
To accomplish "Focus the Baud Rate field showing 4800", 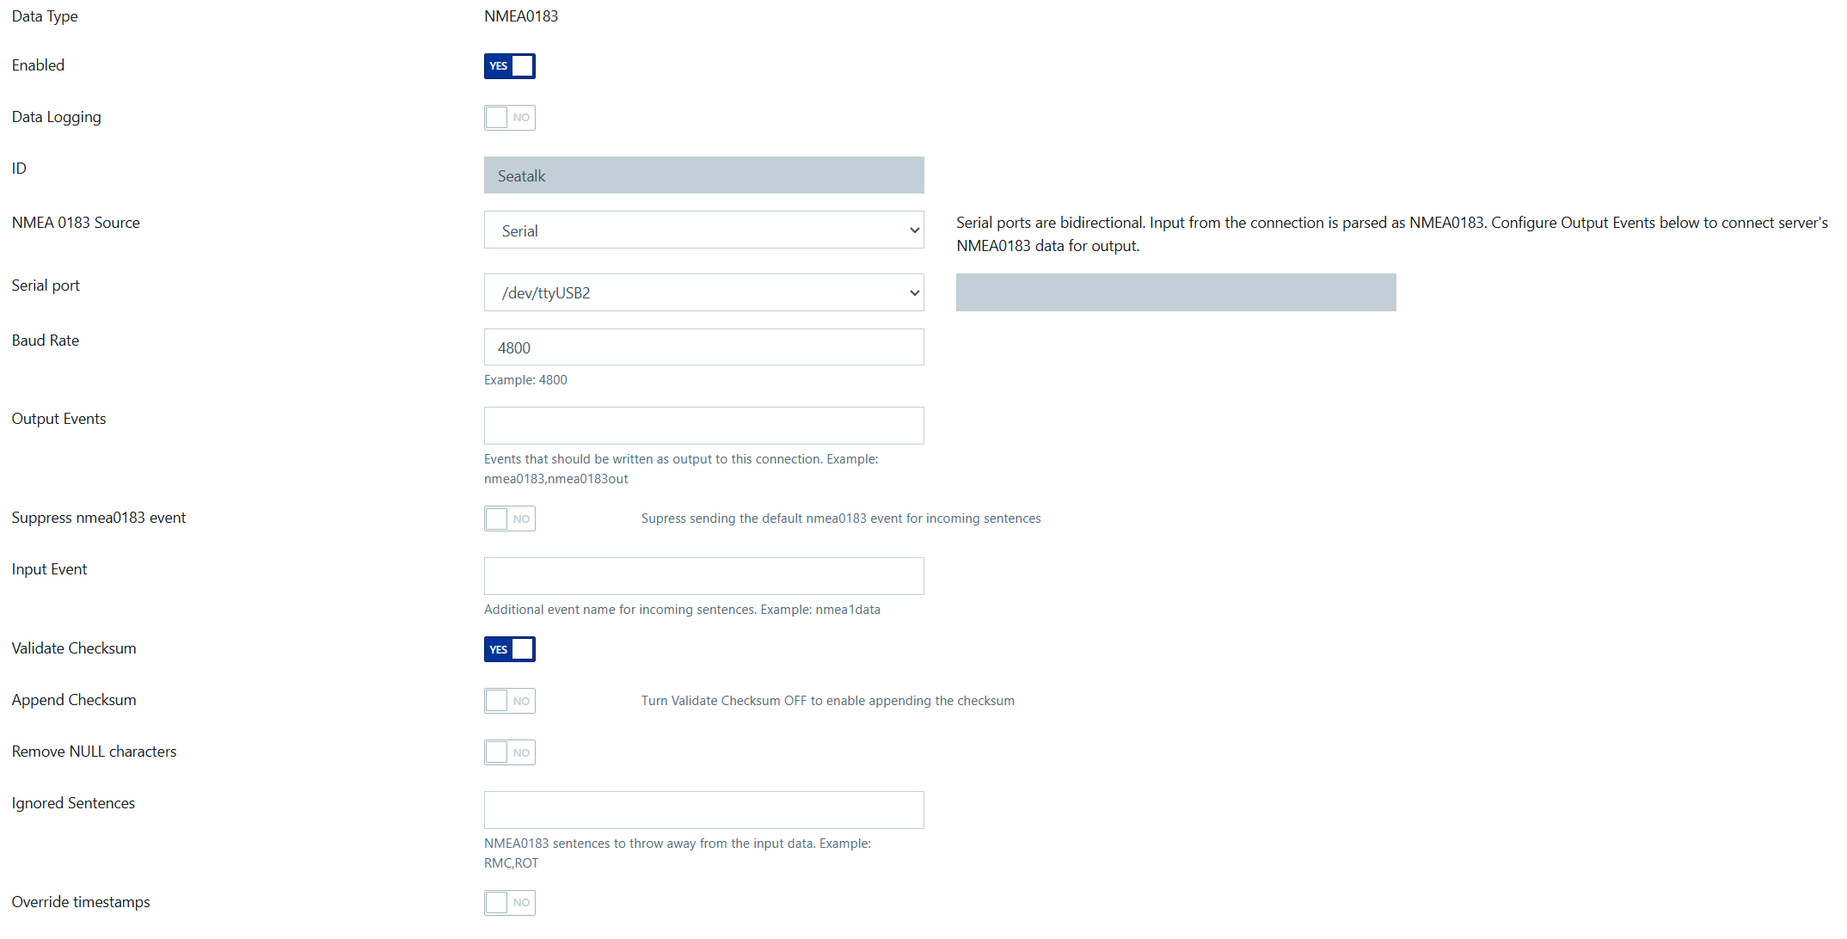I will pyautogui.click(x=703, y=347).
